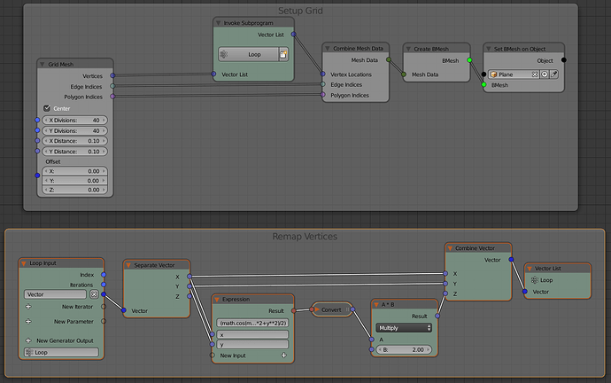611x383 pixels.
Task: Add a New Input to Expression node
Action: (x=283, y=356)
